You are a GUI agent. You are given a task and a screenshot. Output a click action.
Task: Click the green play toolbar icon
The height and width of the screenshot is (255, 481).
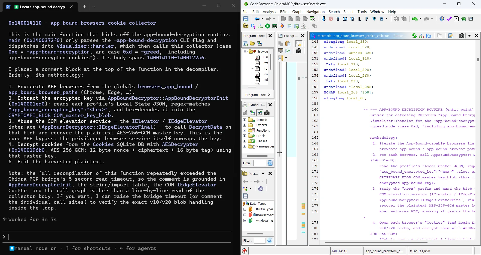point(267,26)
